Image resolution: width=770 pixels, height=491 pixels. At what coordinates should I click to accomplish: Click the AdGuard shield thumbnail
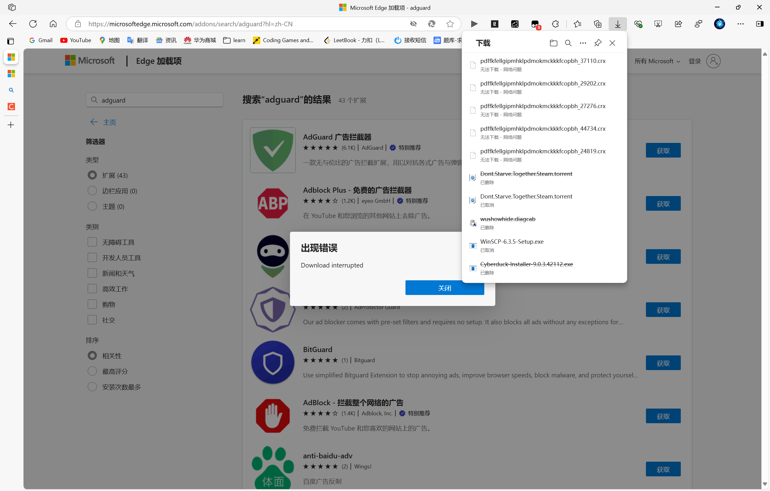[x=273, y=150]
